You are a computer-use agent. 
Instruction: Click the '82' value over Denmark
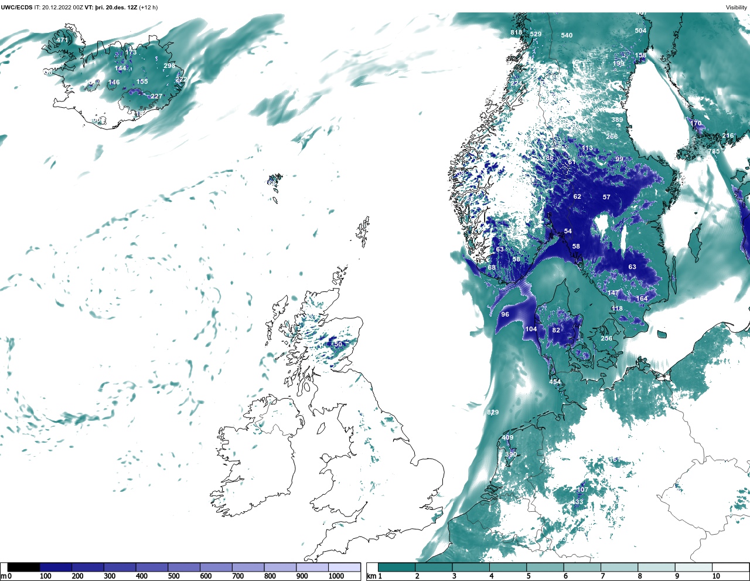coord(556,330)
